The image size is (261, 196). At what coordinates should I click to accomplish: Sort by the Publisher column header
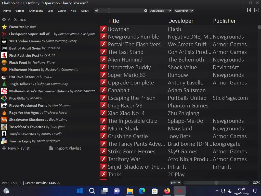coord(224,21)
